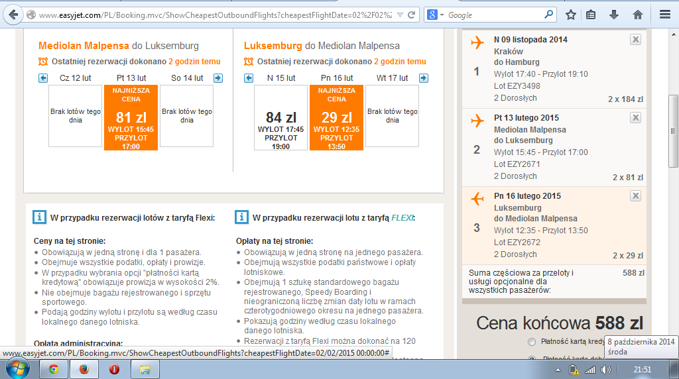Open URL history dropdown arrow in address bar

(400, 15)
